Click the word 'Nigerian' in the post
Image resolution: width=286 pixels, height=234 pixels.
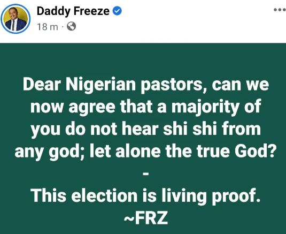click(101, 86)
